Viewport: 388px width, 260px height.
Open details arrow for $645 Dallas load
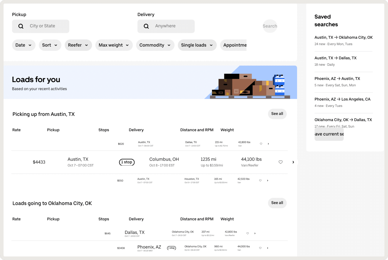point(255,233)
